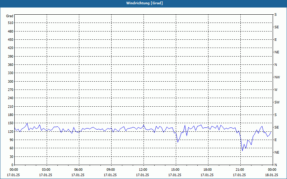The width and height of the screenshot is (287, 179).
Task: Select the E compass label level with 450
Action: [x=276, y=40]
